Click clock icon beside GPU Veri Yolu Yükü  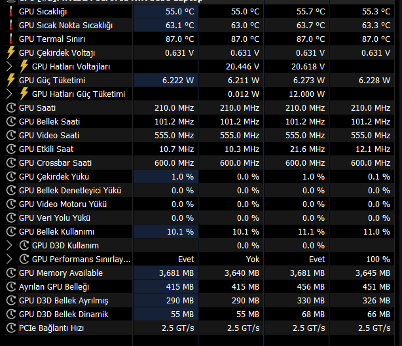point(11,218)
